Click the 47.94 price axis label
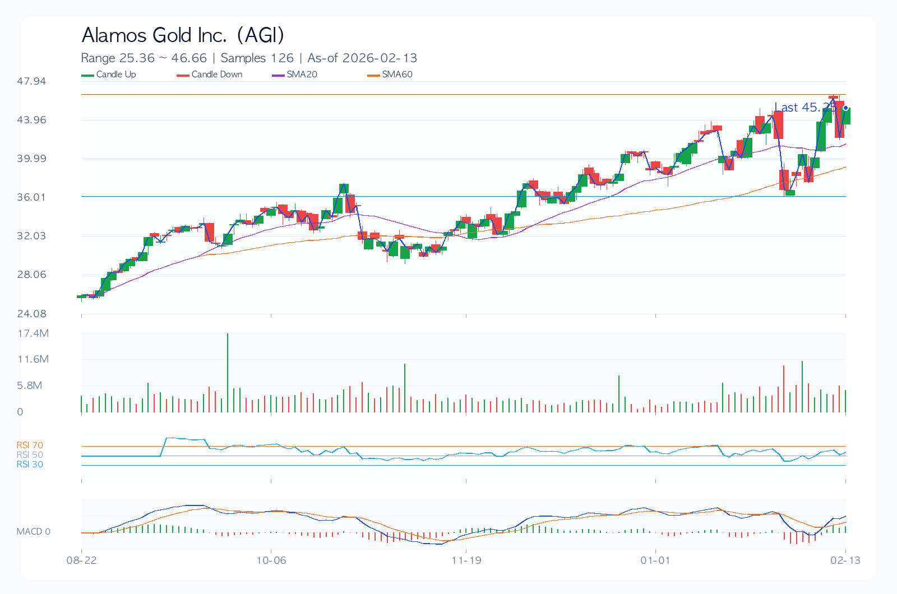The width and height of the screenshot is (897, 594). [31, 81]
